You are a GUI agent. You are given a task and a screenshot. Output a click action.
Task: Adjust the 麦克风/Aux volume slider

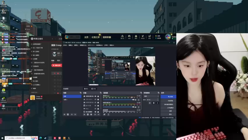[x=118, y=100]
